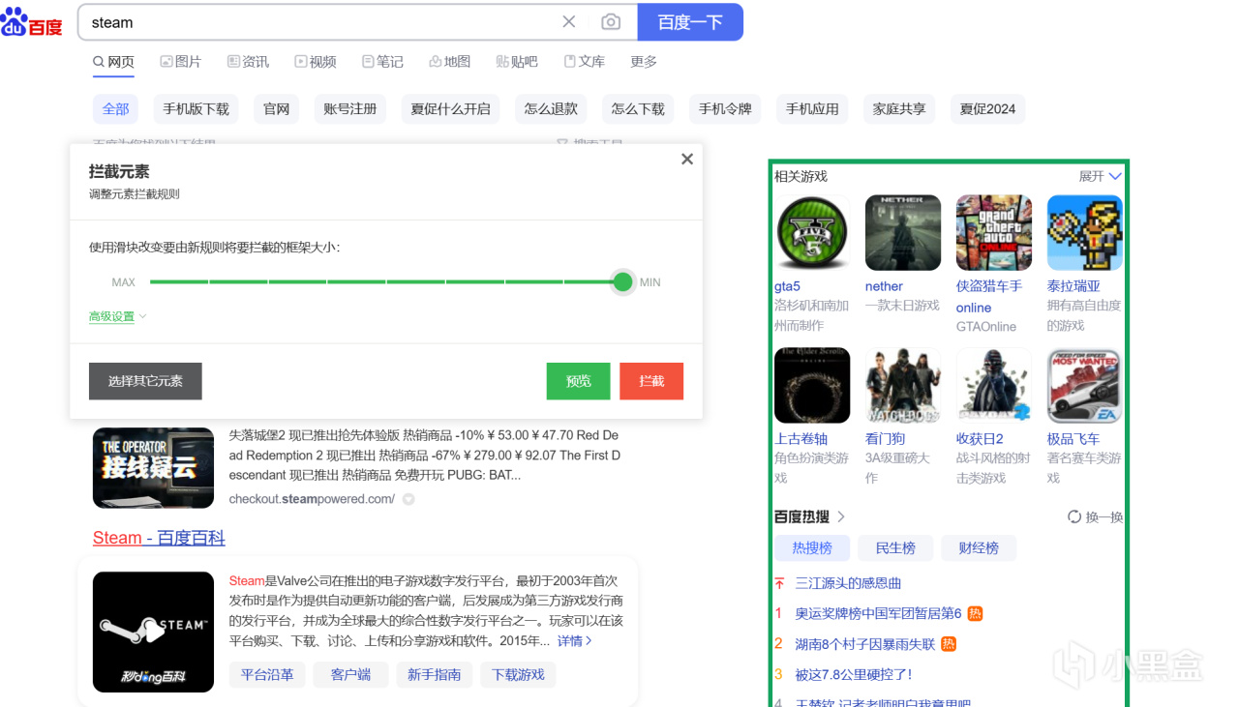Open the 详情 details link
The image size is (1239, 707).
pyautogui.click(x=575, y=641)
